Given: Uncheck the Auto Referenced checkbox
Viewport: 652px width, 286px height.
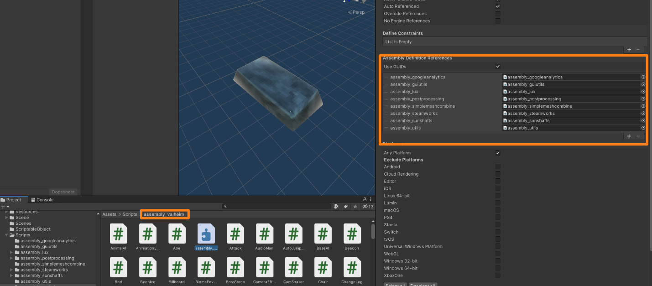Looking at the screenshot, I should coord(498,6).
